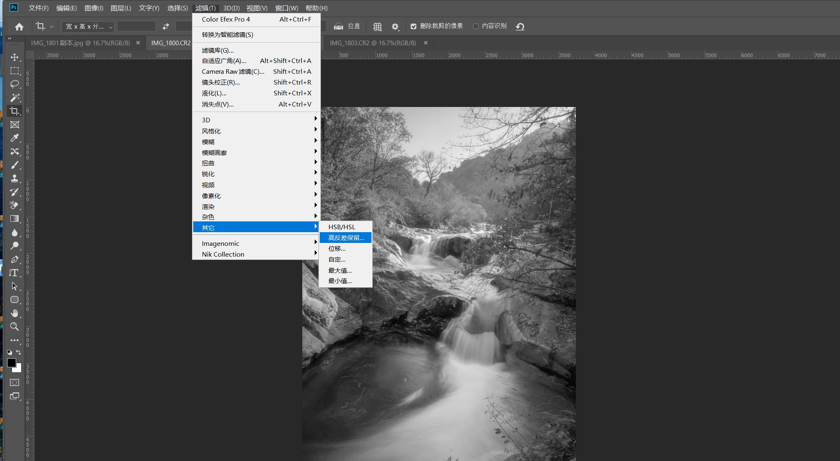Open the crop ratio preset dropdown

[x=88, y=27]
